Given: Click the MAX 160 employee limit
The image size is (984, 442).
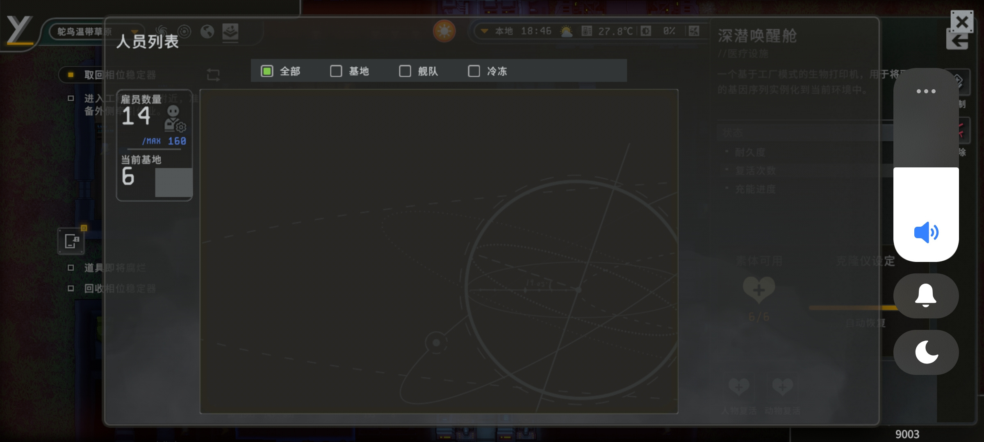Looking at the screenshot, I should pyautogui.click(x=164, y=141).
